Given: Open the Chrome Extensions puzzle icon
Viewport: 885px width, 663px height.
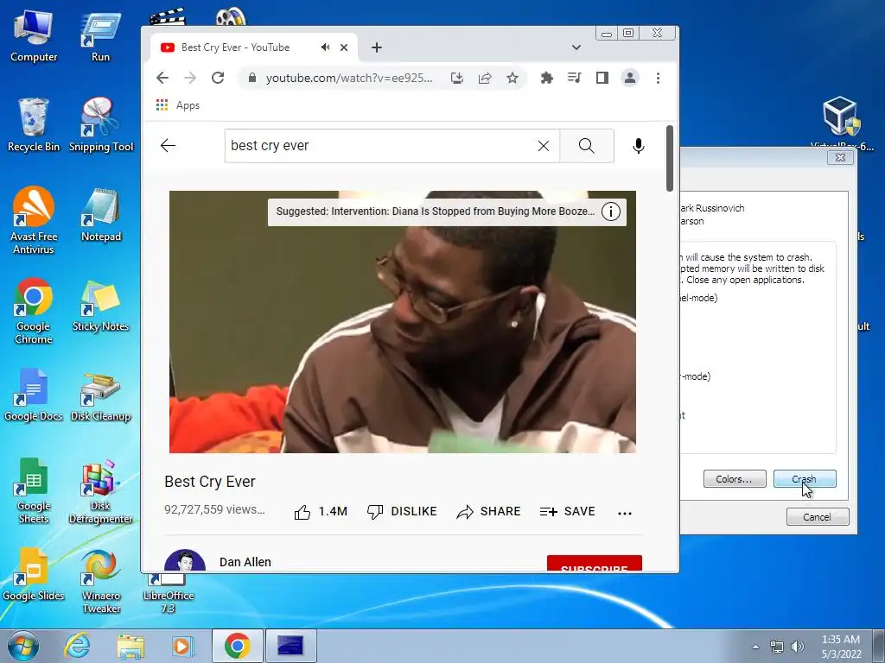Looking at the screenshot, I should pyautogui.click(x=546, y=78).
